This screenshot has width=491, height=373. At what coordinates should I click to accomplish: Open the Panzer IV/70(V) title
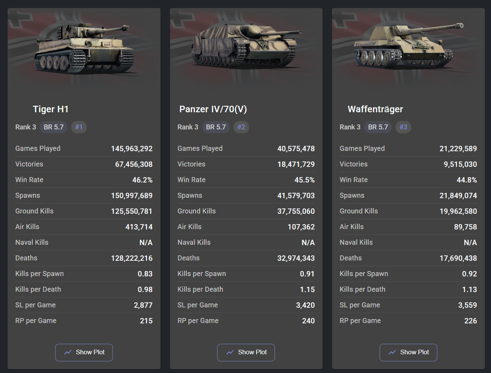tap(213, 109)
